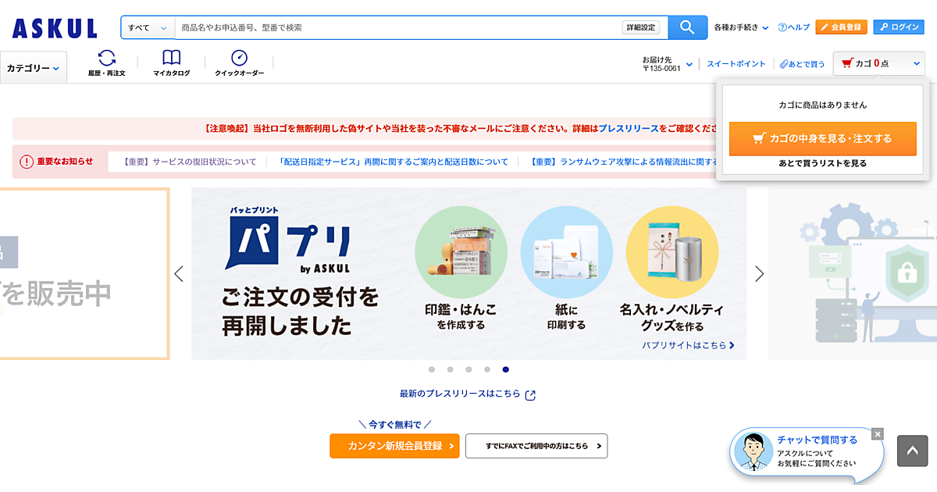Open the クイックオーダー clock icon
This screenshot has height=492, width=937.
coord(240,63)
